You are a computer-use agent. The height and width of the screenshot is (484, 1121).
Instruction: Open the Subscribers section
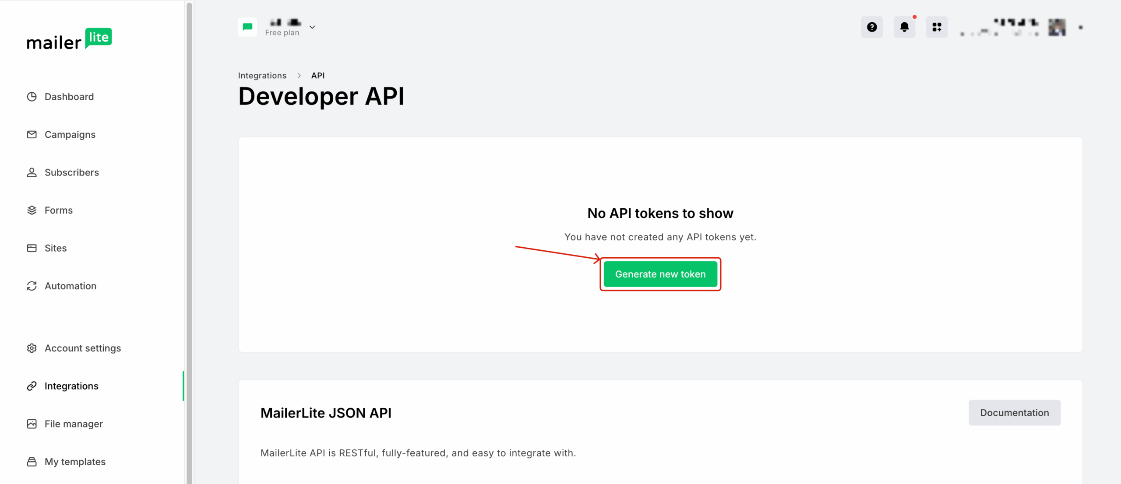[x=71, y=172]
